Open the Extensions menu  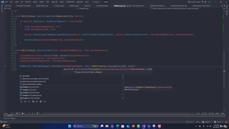pyautogui.click(x=70, y=2)
